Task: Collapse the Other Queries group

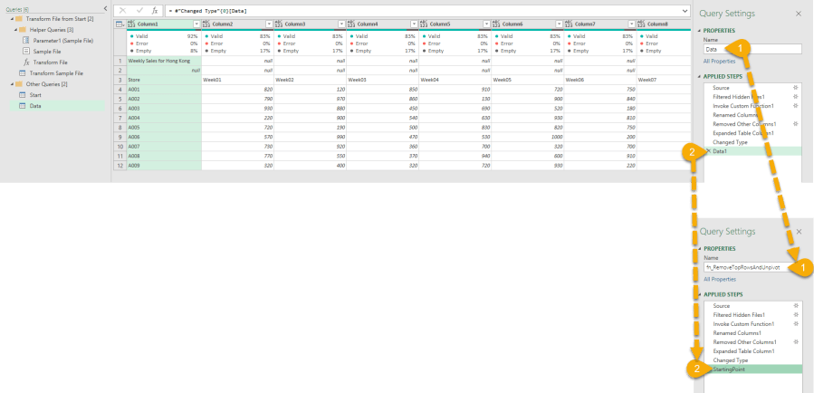Action: pos(7,83)
